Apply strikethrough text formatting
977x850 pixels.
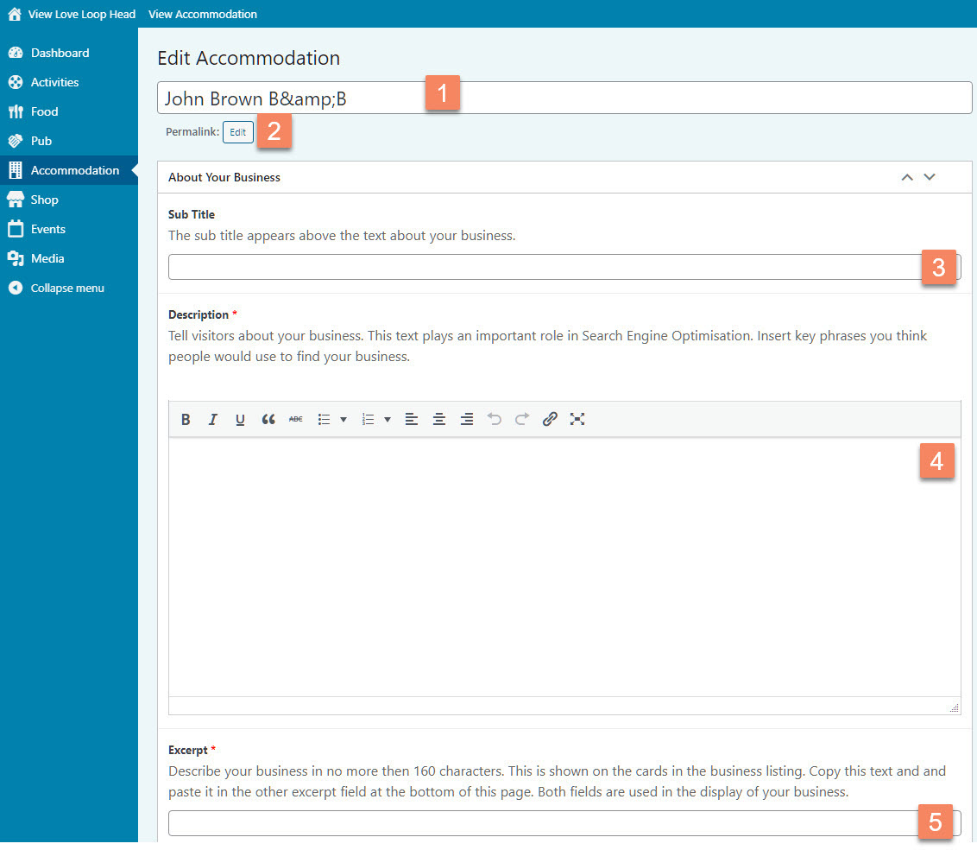pyautogui.click(x=296, y=419)
